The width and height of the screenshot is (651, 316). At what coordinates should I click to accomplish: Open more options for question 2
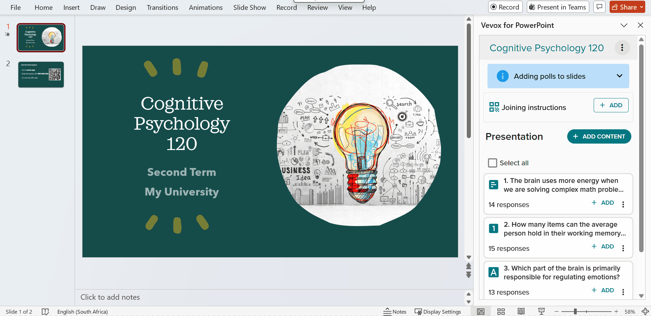point(623,248)
